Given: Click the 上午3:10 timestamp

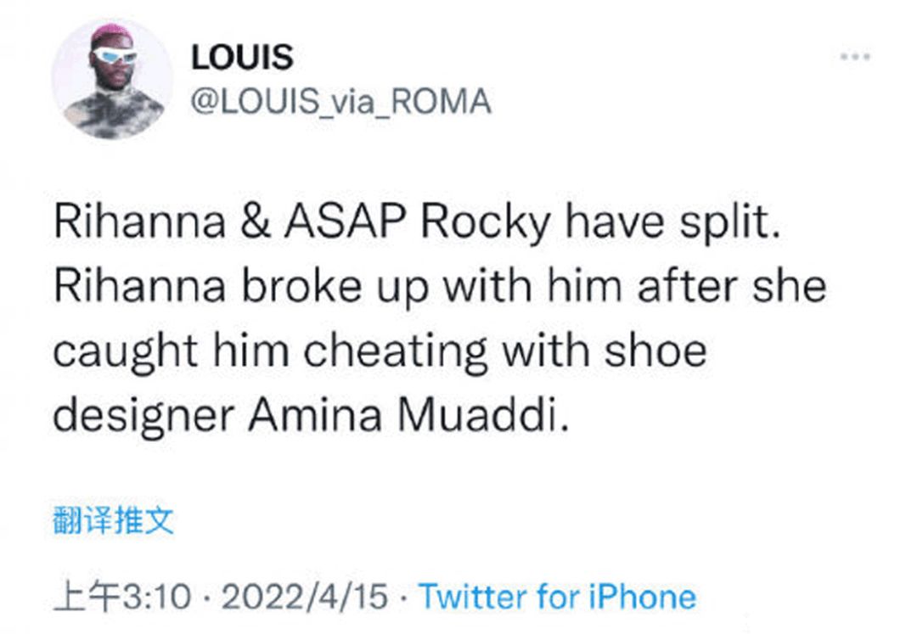Looking at the screenshot, I should [122, 597].
